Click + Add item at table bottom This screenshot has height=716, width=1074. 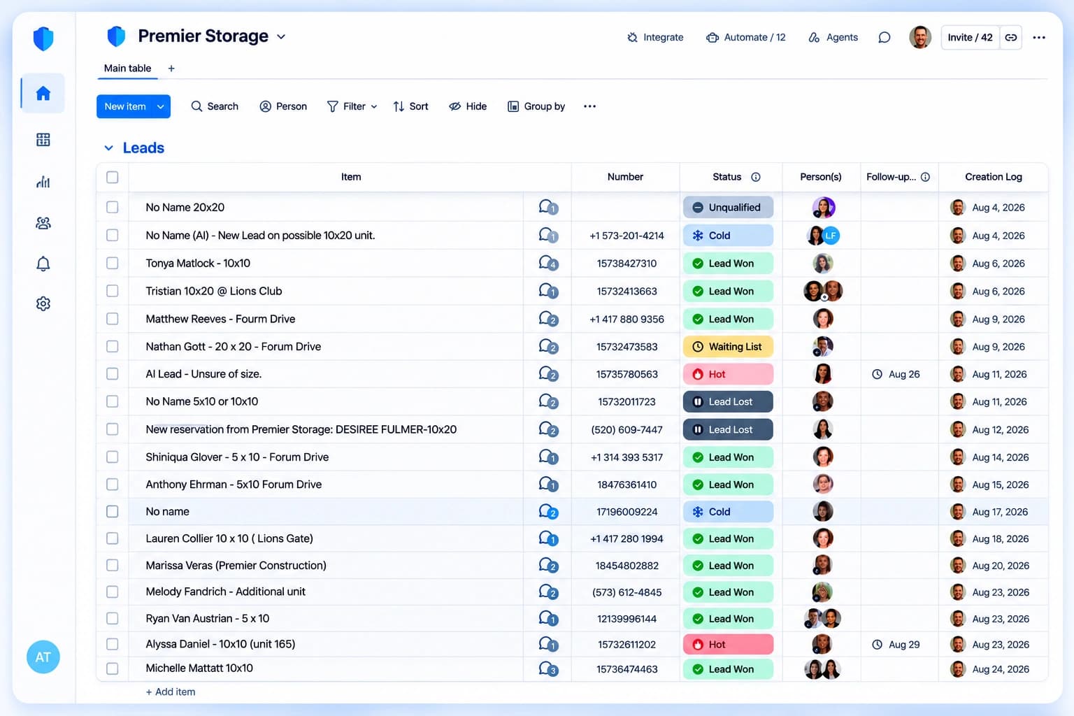[x=171, y=692]
